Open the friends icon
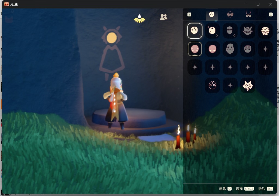 (x=164, y=17)
